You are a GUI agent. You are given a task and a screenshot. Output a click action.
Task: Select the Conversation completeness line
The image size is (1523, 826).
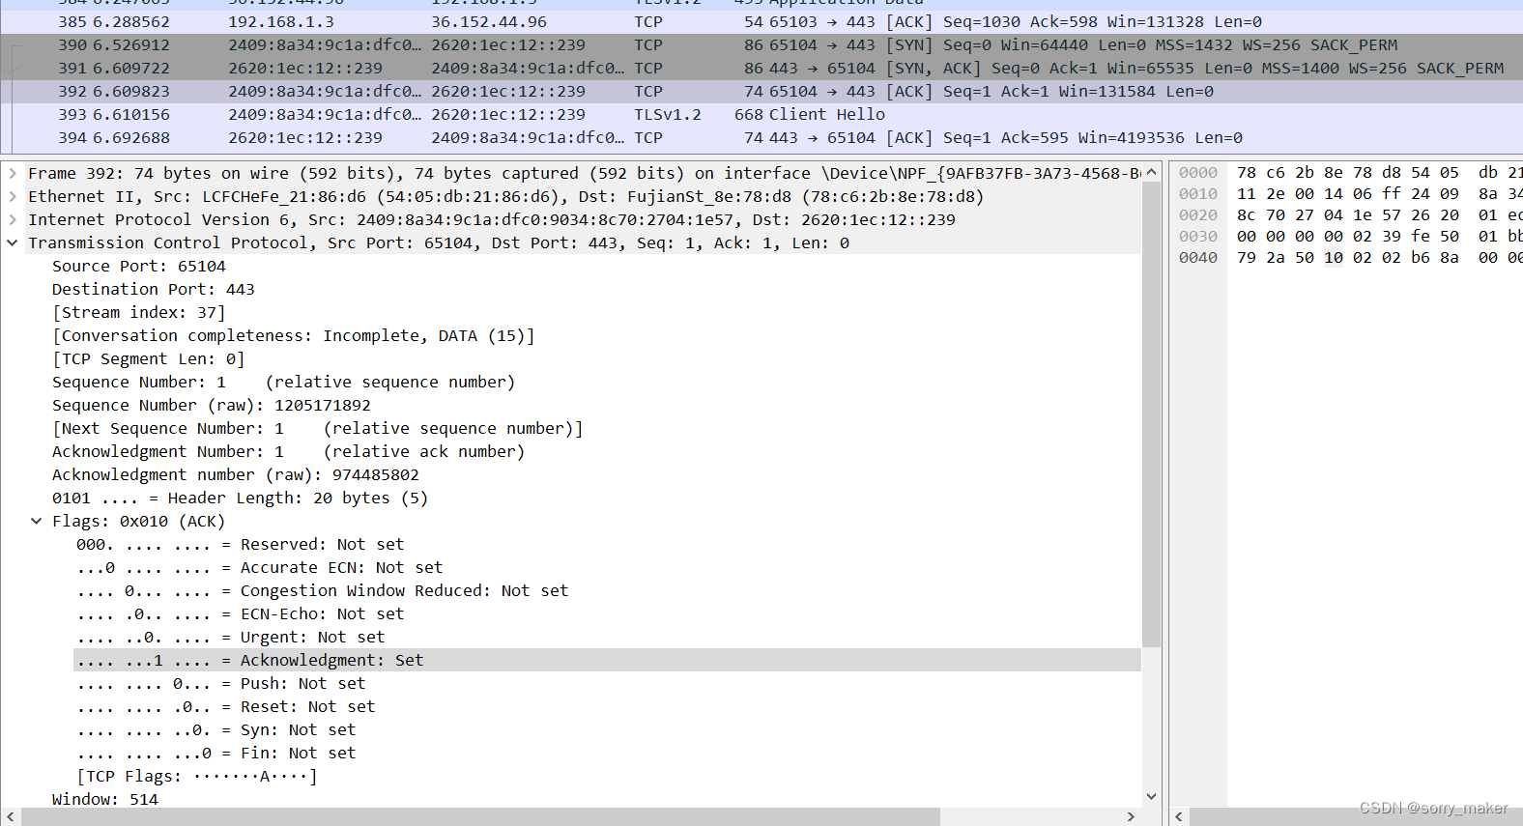click(294, 335)
